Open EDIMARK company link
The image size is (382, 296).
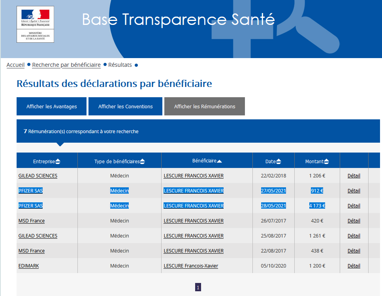[28, 266]
